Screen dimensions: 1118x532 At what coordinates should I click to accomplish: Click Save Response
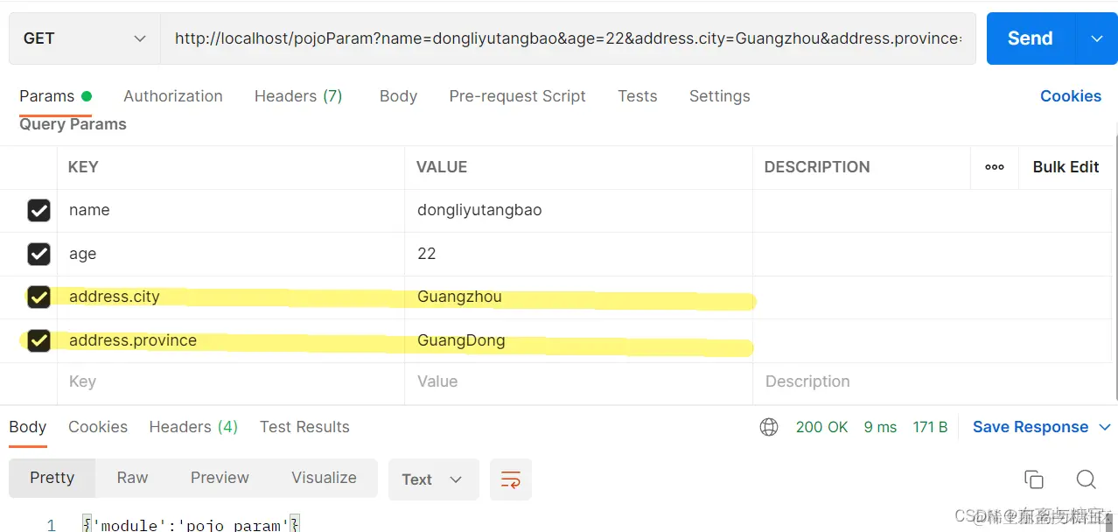pos(1031,427)
